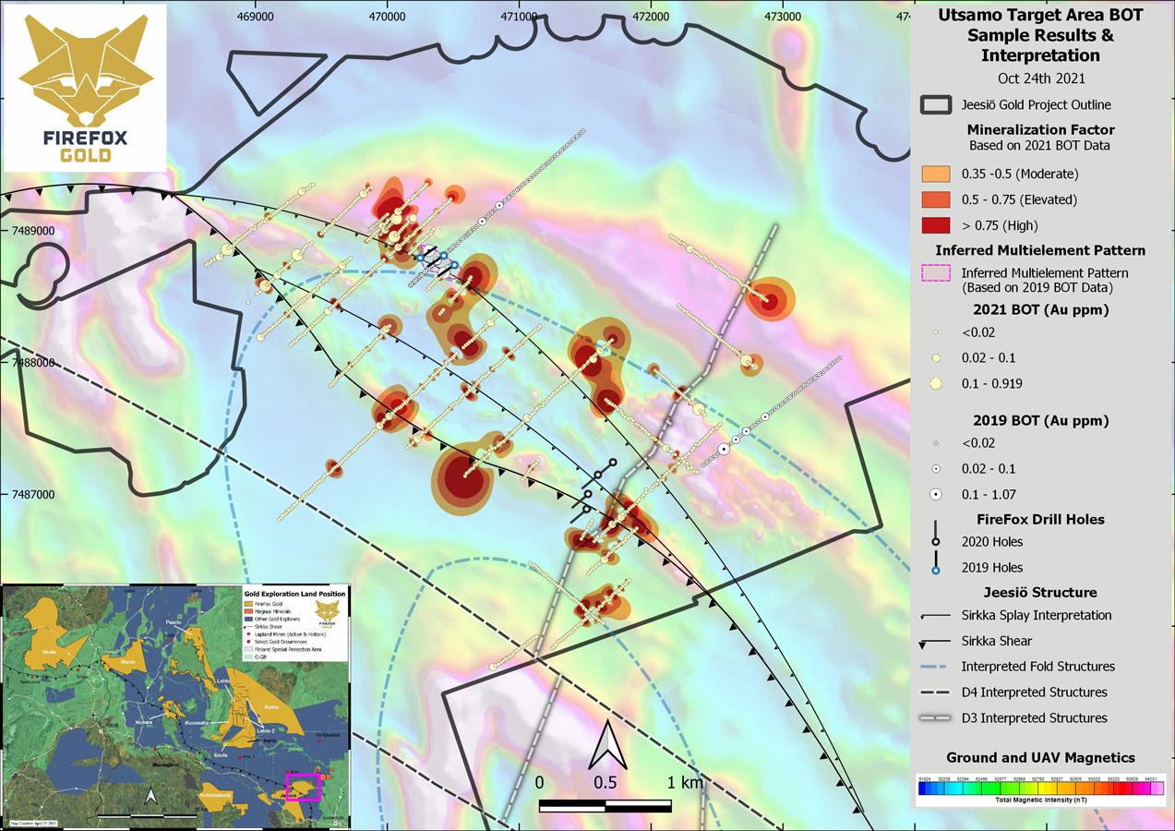Click the elevated 0.5 - 0.75 swatch

935,199
